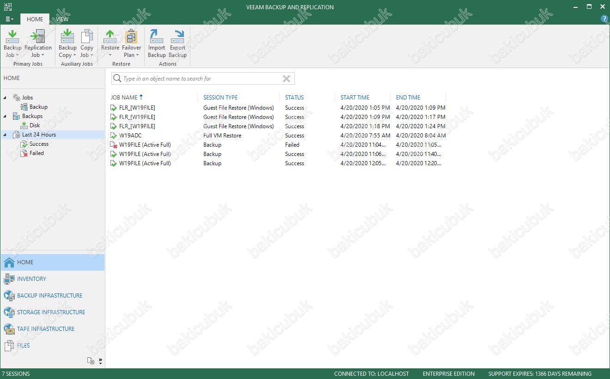Select Jobs in the navigation tree

[27, 98]
